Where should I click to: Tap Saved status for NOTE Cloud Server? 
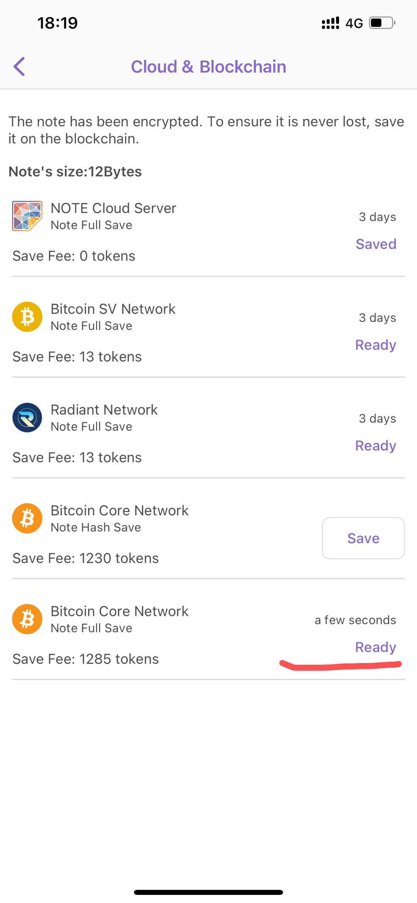pyautogui.click(x=376, y=244)
